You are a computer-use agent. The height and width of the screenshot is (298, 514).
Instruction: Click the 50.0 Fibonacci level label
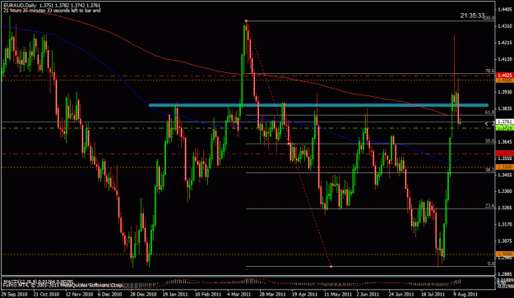tap(489, 141)
